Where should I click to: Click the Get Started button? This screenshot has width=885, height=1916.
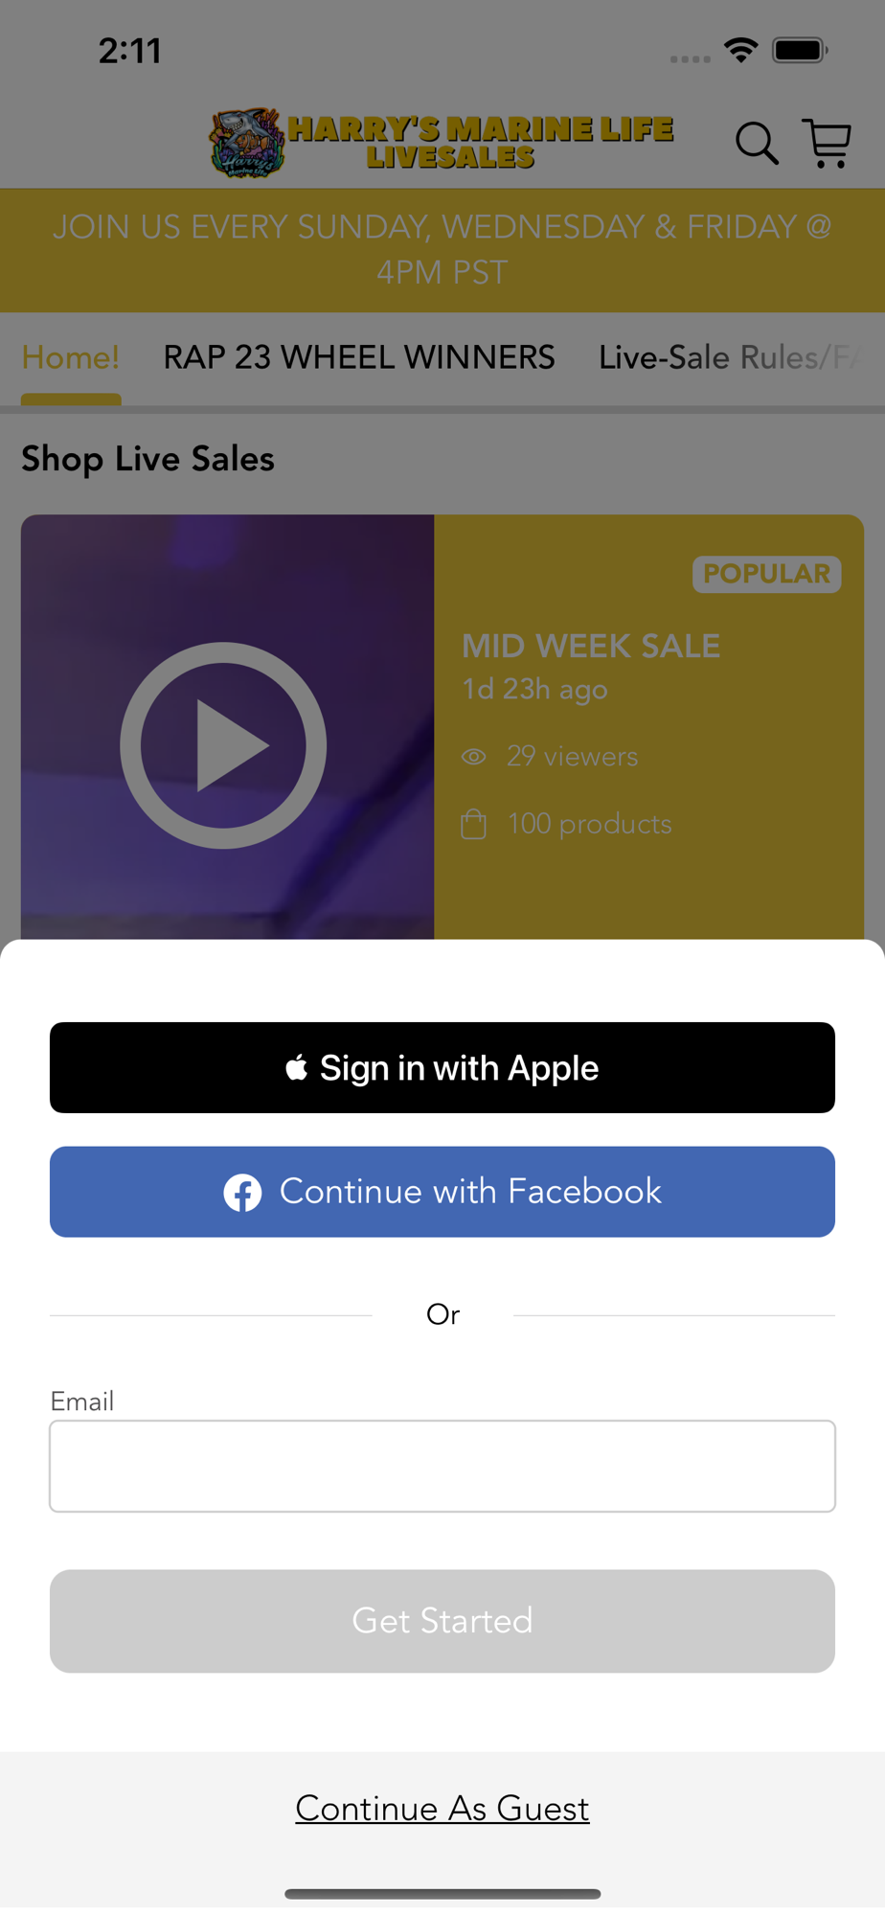point(442,1621)
